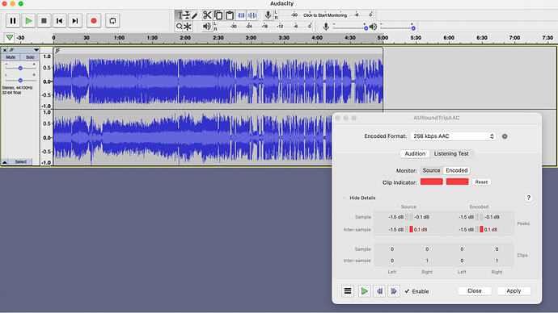Adjust the JF track gain slider
The width and height of the screenshot is (558, 313).
pyautogui.click(x=20, y=68)
